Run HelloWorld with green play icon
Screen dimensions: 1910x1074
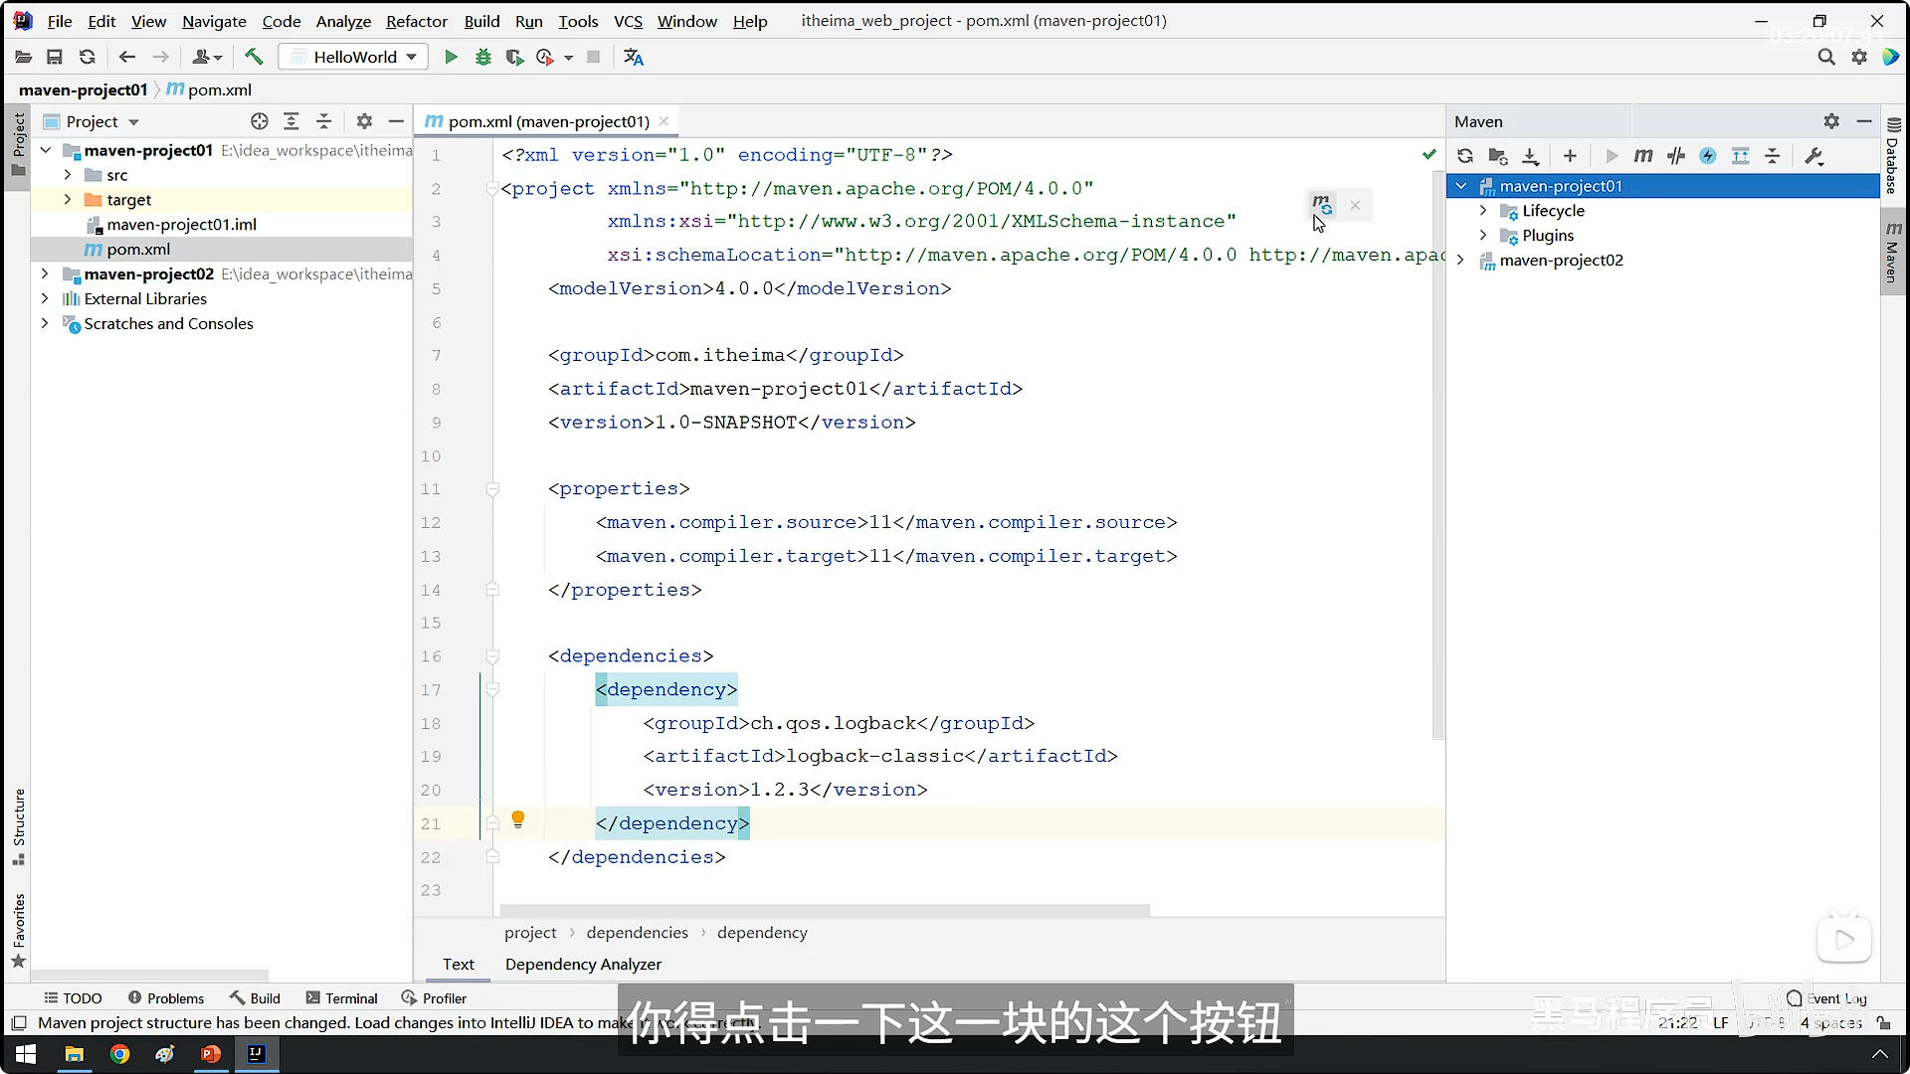coord(451,57)
